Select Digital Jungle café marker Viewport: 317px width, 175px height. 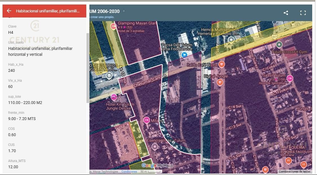[220, 82]
